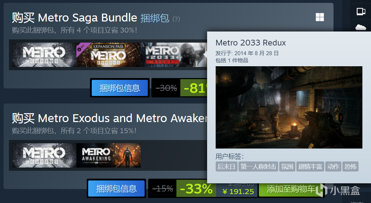Click the Metro 2033 Redux screenshot preview

pyautogui.click(x=289, y=107)
